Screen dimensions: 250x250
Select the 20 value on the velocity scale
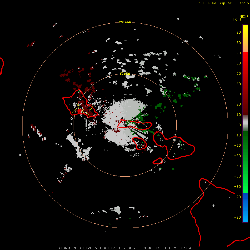click(x=239, y=104)
